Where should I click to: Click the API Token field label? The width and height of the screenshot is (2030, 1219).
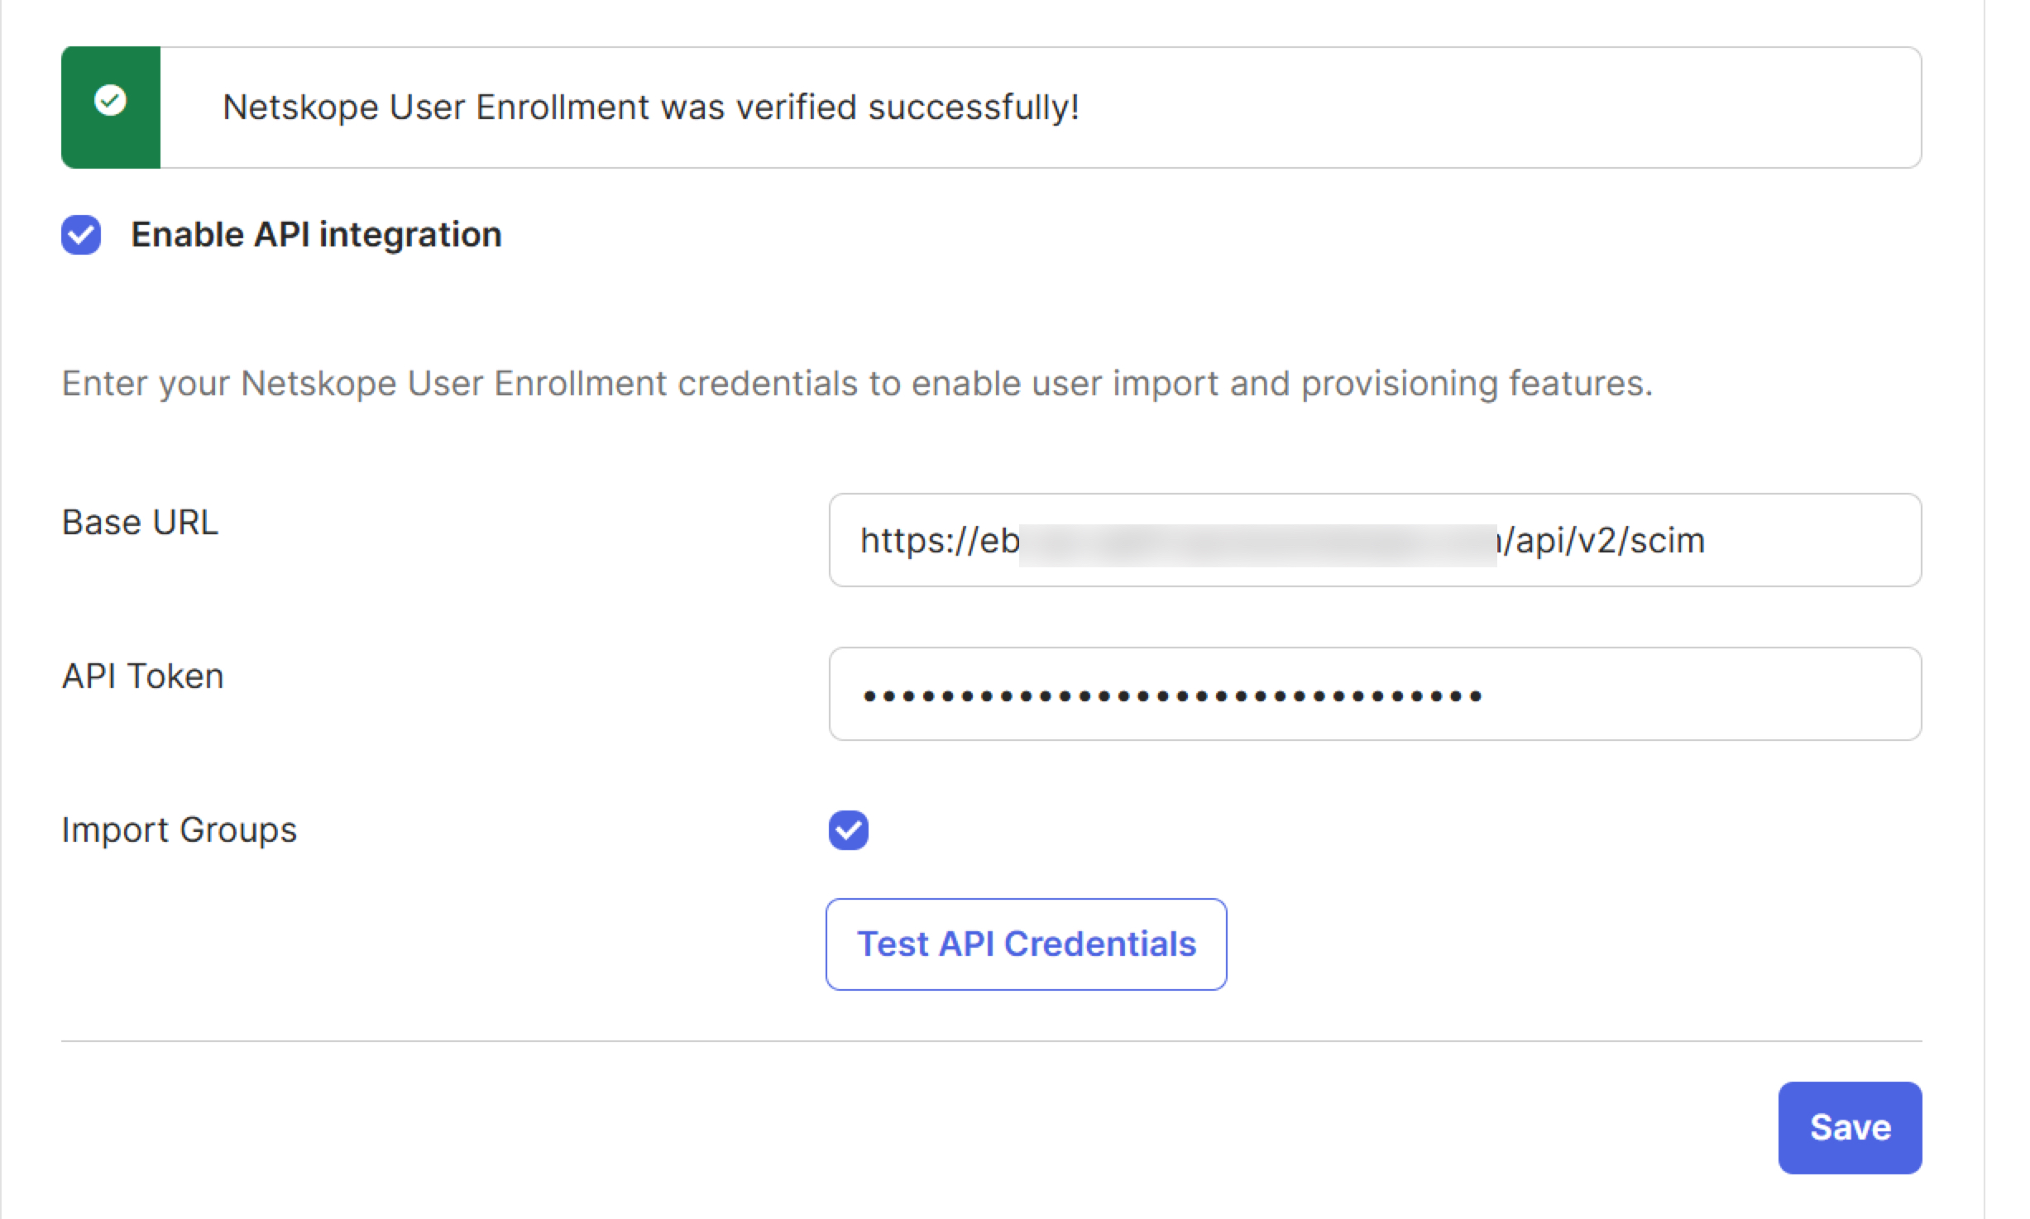[x=142, y=676]
